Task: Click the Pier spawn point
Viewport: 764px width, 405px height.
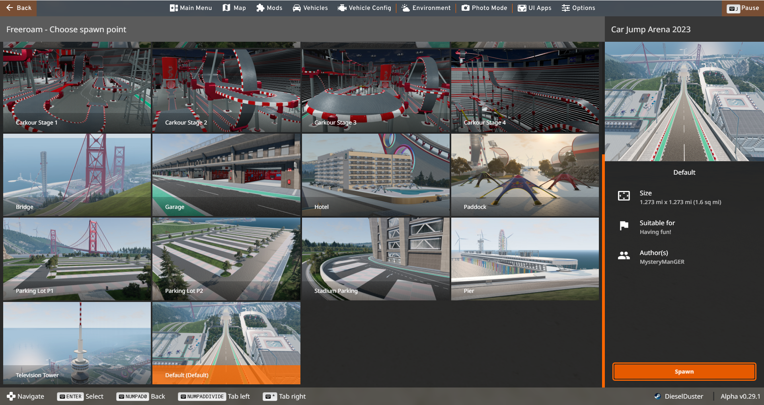Action: tap(525, 259)
